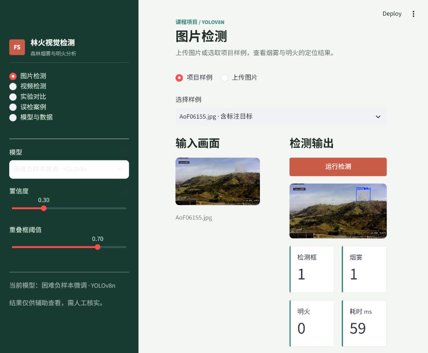428x353 pixels.
Task: Click the 检测输出 section heading
Action: pos(312,143)
